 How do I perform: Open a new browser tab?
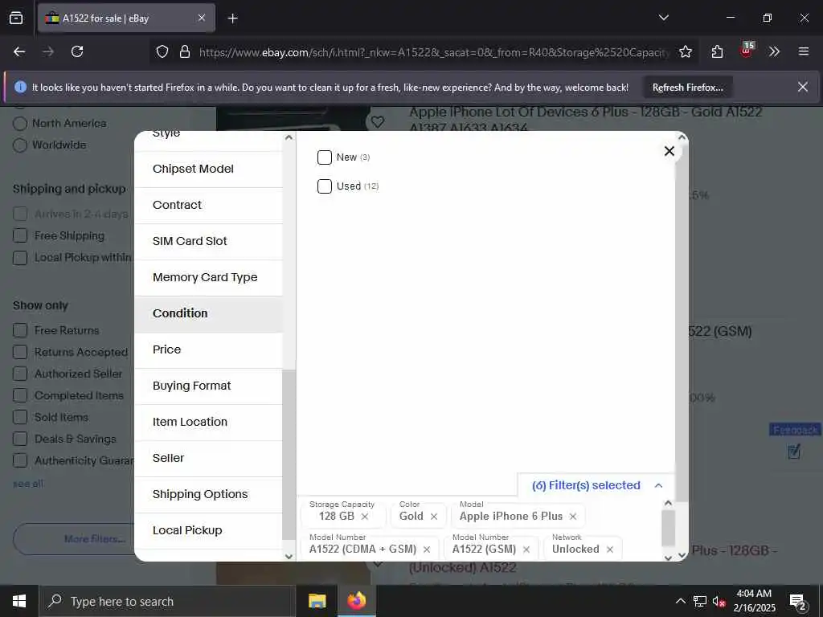coord(233,18)
